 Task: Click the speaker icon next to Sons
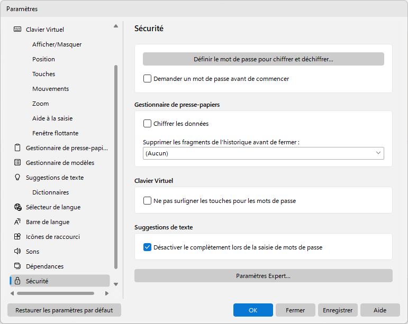(17, 251)
